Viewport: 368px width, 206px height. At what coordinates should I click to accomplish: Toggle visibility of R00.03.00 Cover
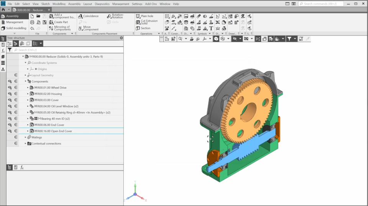pyautogui.click(x=9, y=100)
